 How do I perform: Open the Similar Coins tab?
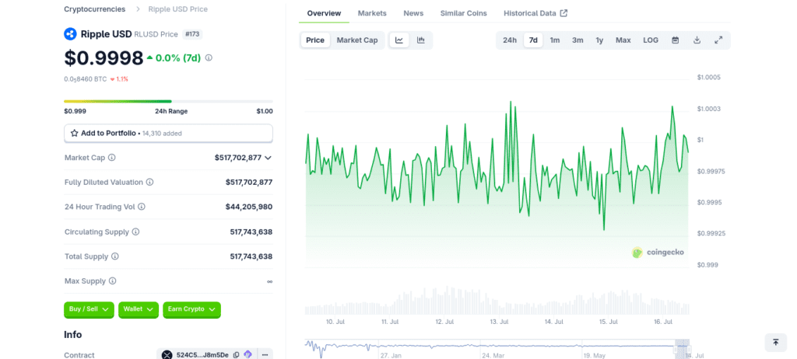(464, 13)
